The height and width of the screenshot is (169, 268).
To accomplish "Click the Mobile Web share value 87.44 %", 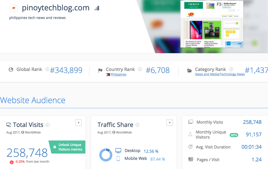I will [x=158, y=159].
